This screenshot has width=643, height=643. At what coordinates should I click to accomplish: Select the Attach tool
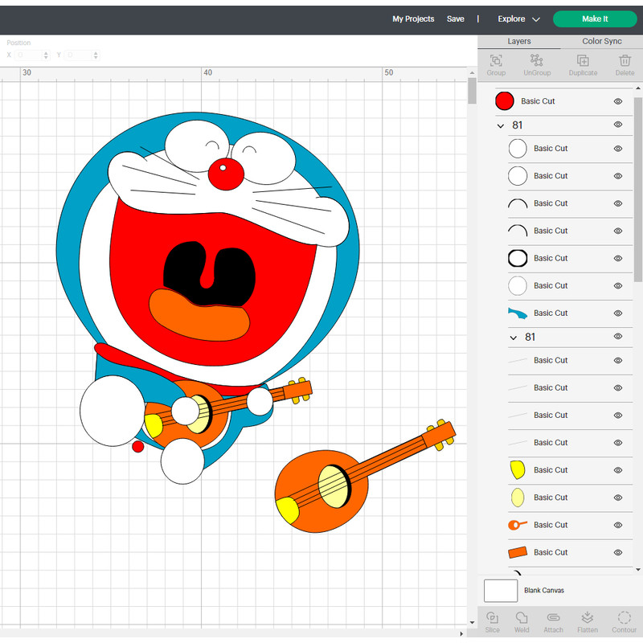point(553,620)
